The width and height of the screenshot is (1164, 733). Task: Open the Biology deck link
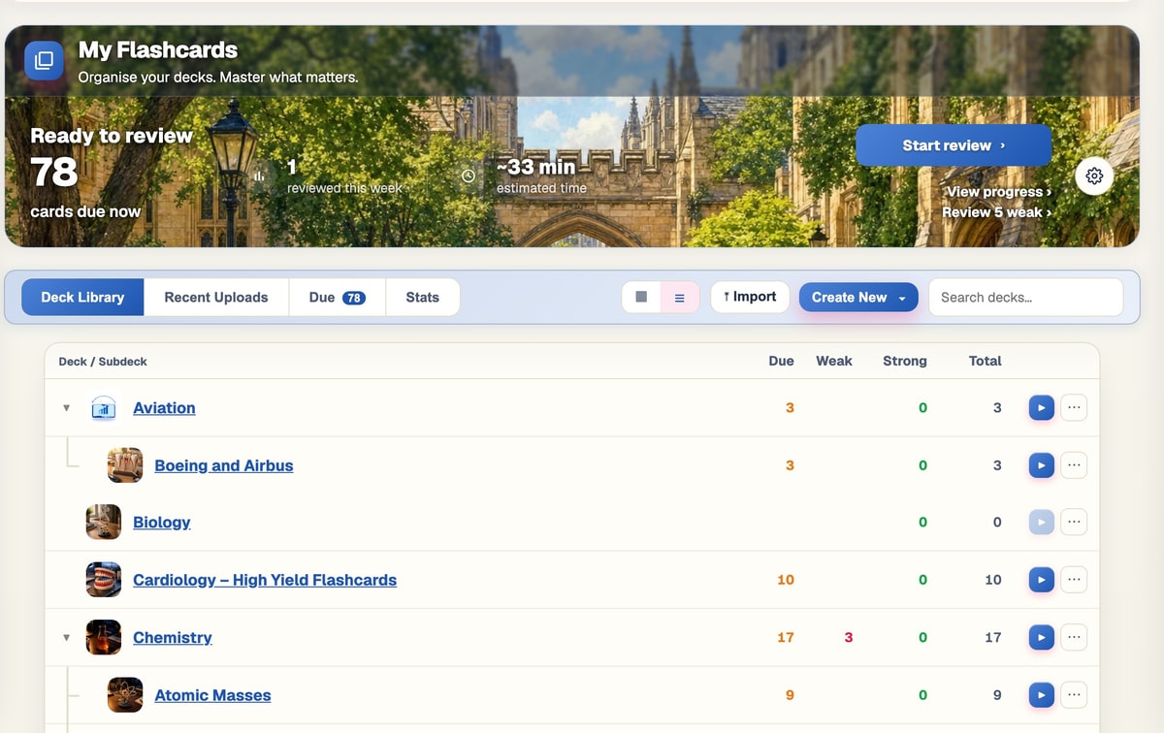click(162, 523)
